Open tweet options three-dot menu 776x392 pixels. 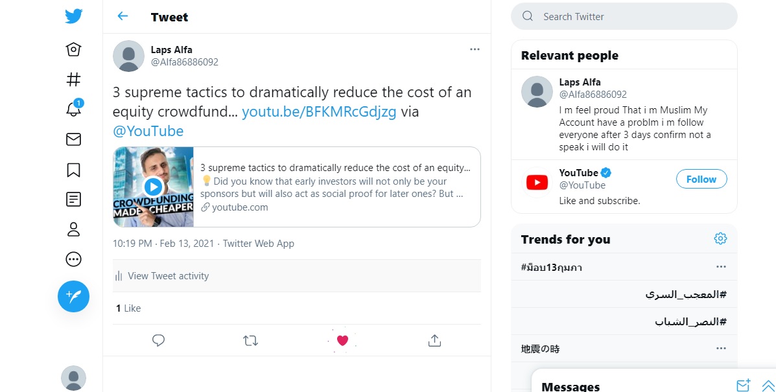475,49
